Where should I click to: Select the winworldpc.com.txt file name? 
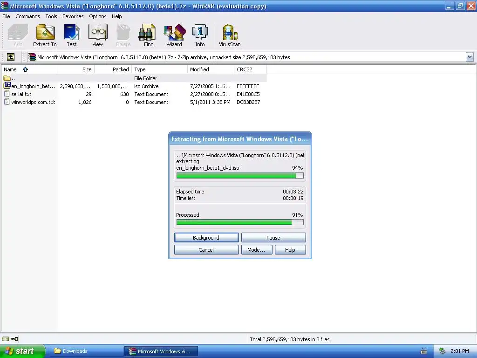click(33, 102)
